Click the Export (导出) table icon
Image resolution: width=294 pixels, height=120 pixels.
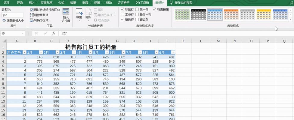click(79, 12)
